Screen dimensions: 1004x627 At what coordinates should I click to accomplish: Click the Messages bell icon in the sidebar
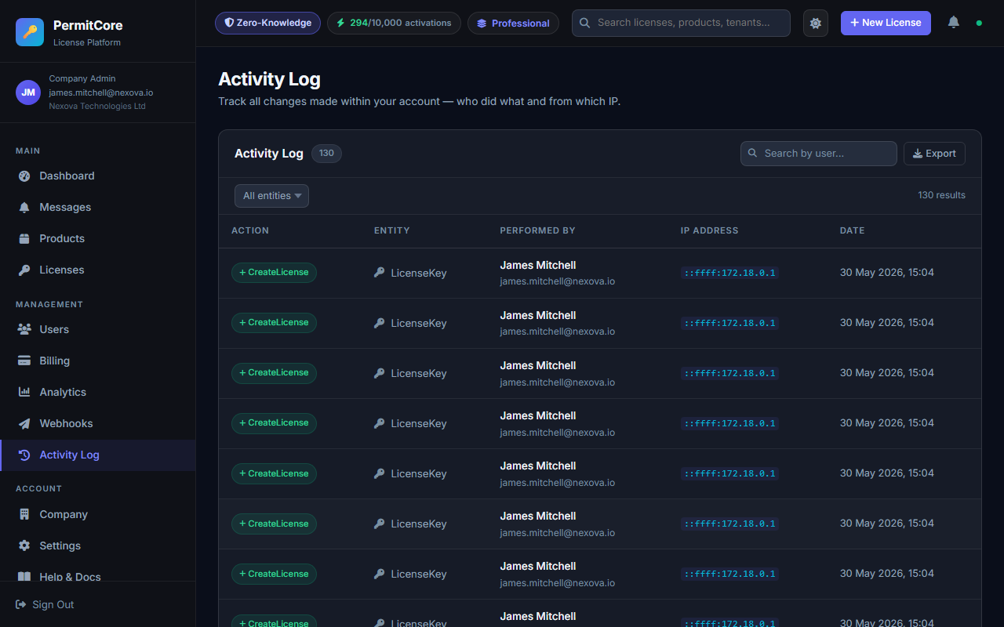(x=24, y=207)
